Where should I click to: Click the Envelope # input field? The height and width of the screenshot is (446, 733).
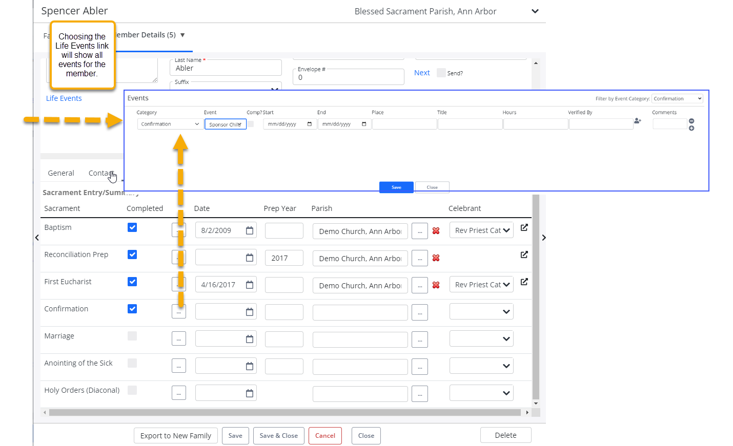click(x=349, y=77)
